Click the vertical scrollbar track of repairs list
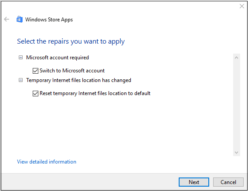Viewport: 248px width, 191px height. coord(237,105)
